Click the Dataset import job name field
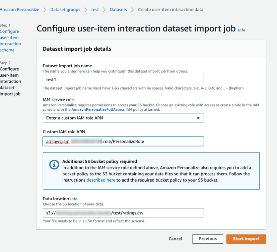Viewport: 277px width, 252px height. pyautogui.click(x=123, y=79)
